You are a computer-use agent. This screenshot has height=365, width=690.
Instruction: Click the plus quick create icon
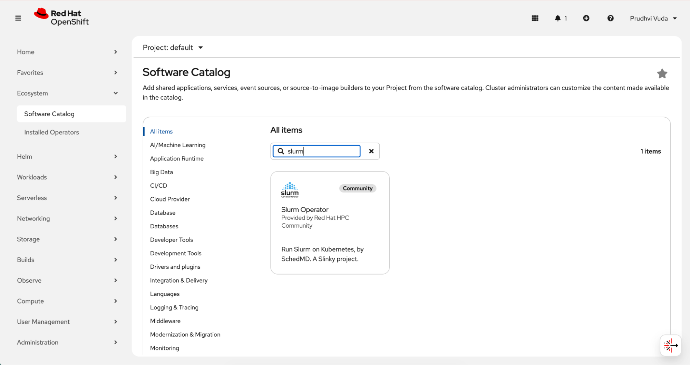tap(586, 18)
